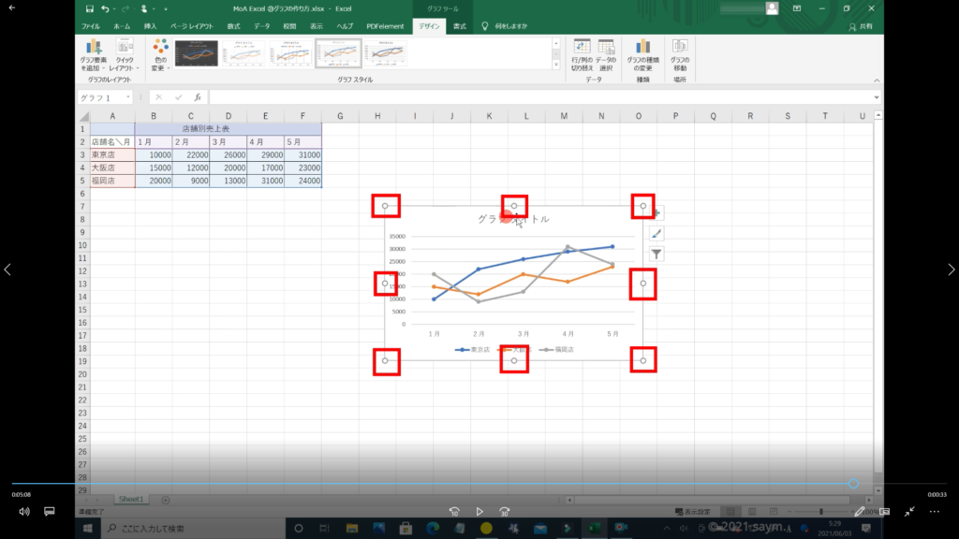
Task: Open the chart filter funnel button
Action: pos(657,254)
